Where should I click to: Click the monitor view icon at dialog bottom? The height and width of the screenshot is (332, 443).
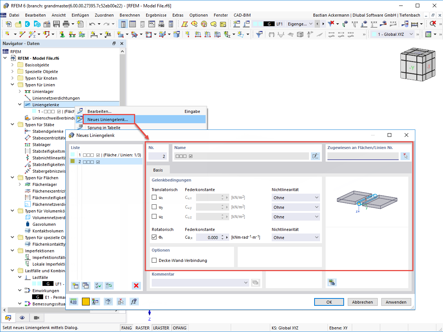click(x=108, y=301)
